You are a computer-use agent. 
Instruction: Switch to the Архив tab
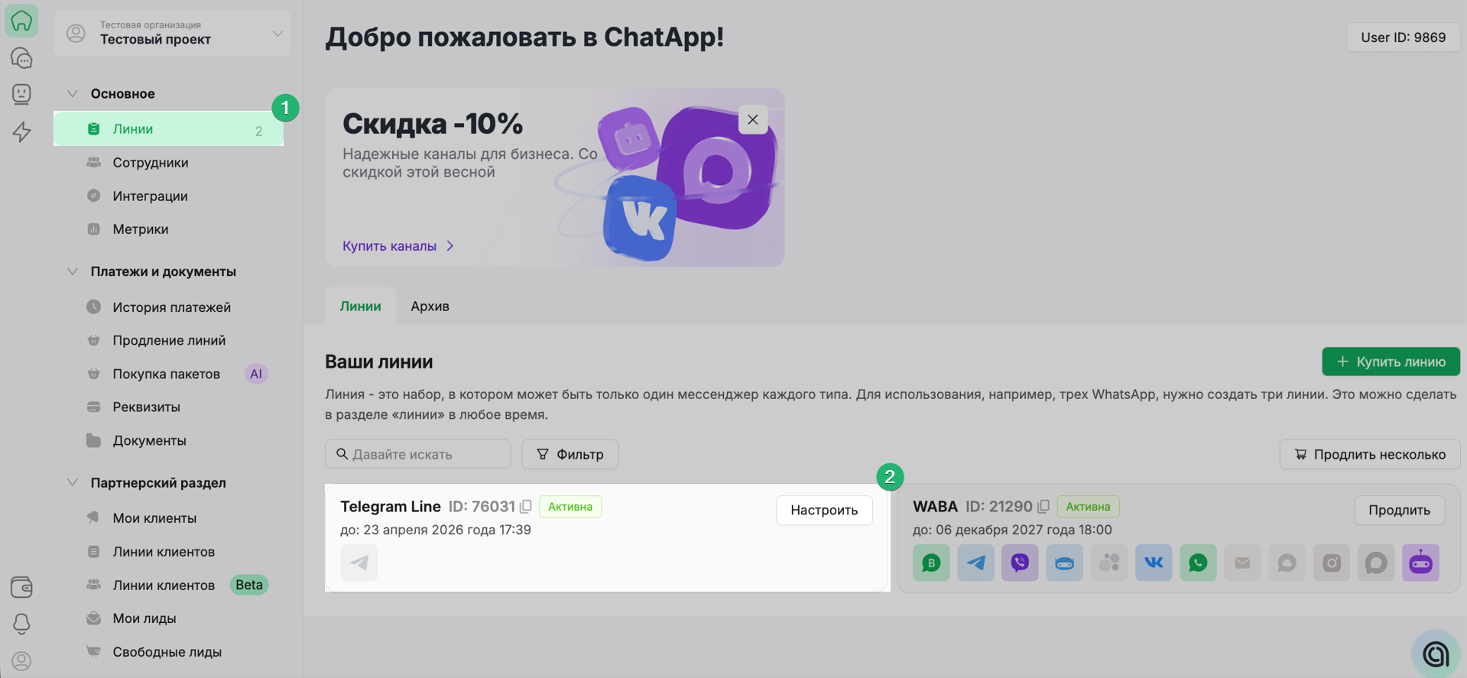[430, 306]
